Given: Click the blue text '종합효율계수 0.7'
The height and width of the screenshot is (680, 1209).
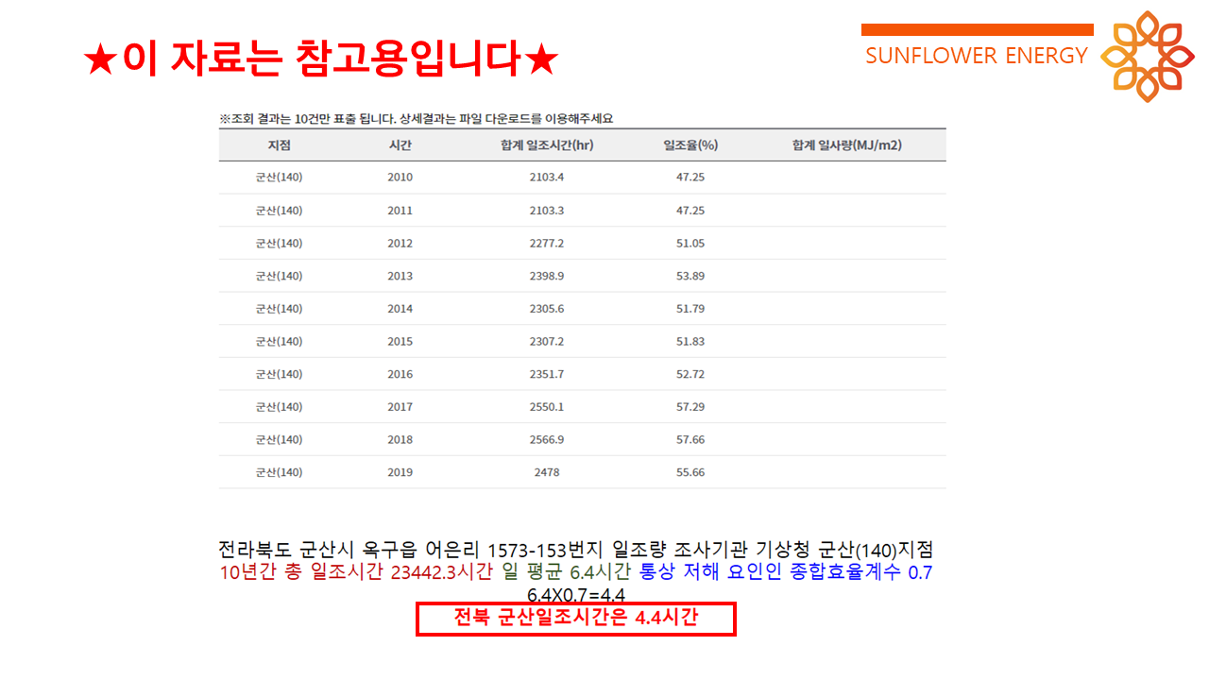Looking at the screenshot, I should pyautogui.click(x=861, y=572).
